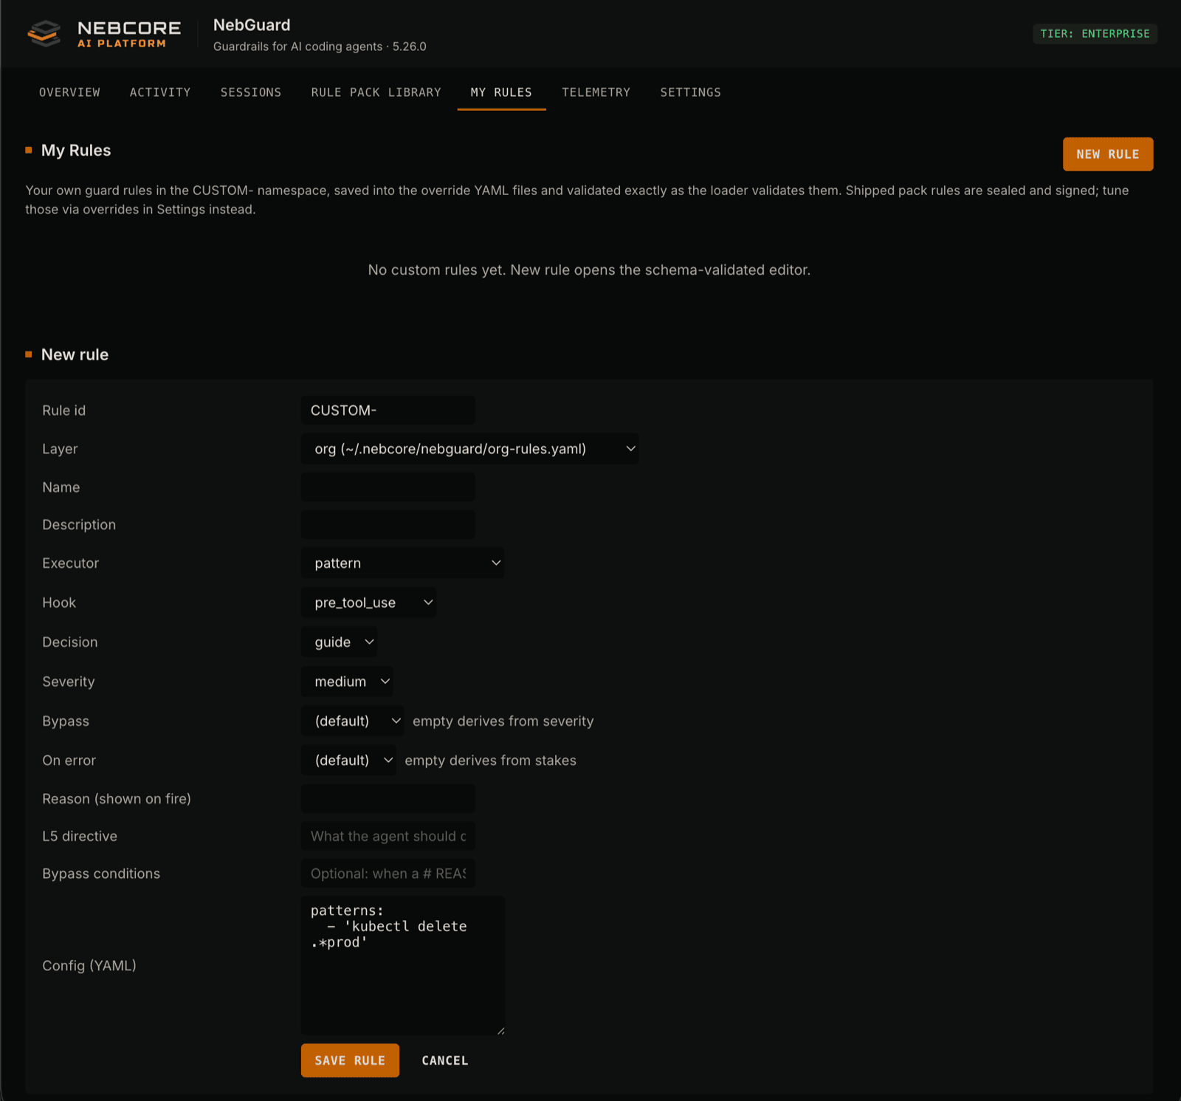Open the Severity dropdown showing medium
The image size is (1181, 1101).
tap(347, 682)
